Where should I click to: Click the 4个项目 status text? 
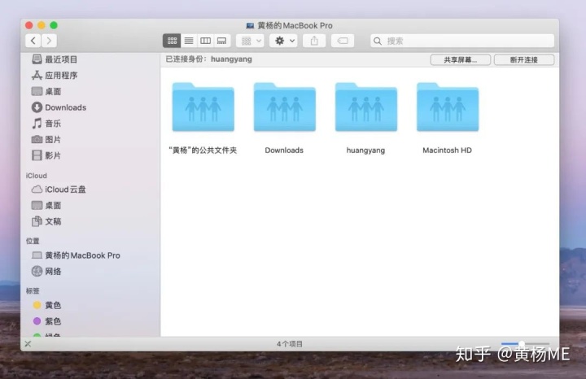tap(290, 344)
